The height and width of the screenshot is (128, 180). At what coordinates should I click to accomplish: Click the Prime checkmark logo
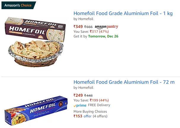click(80, 105)
